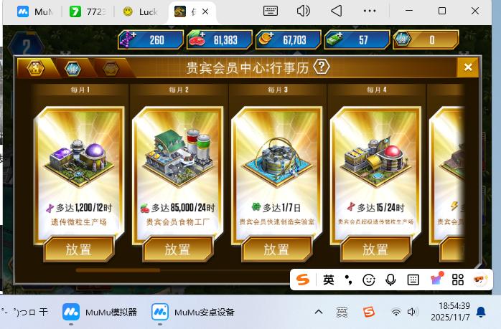Open the help question mark icon
The image size is (501, 329).
322,67
